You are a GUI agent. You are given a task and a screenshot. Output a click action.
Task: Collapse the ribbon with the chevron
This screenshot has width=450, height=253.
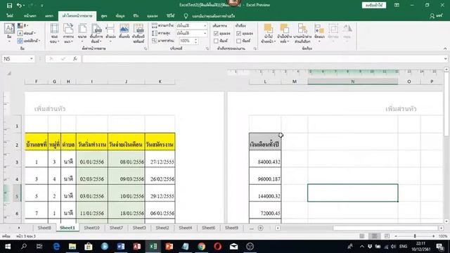coord(445,48)
